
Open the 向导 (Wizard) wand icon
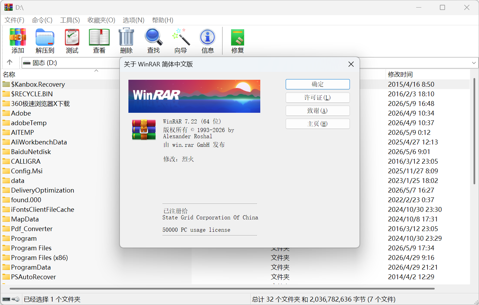pyautogui.click(x=181, y=37)
